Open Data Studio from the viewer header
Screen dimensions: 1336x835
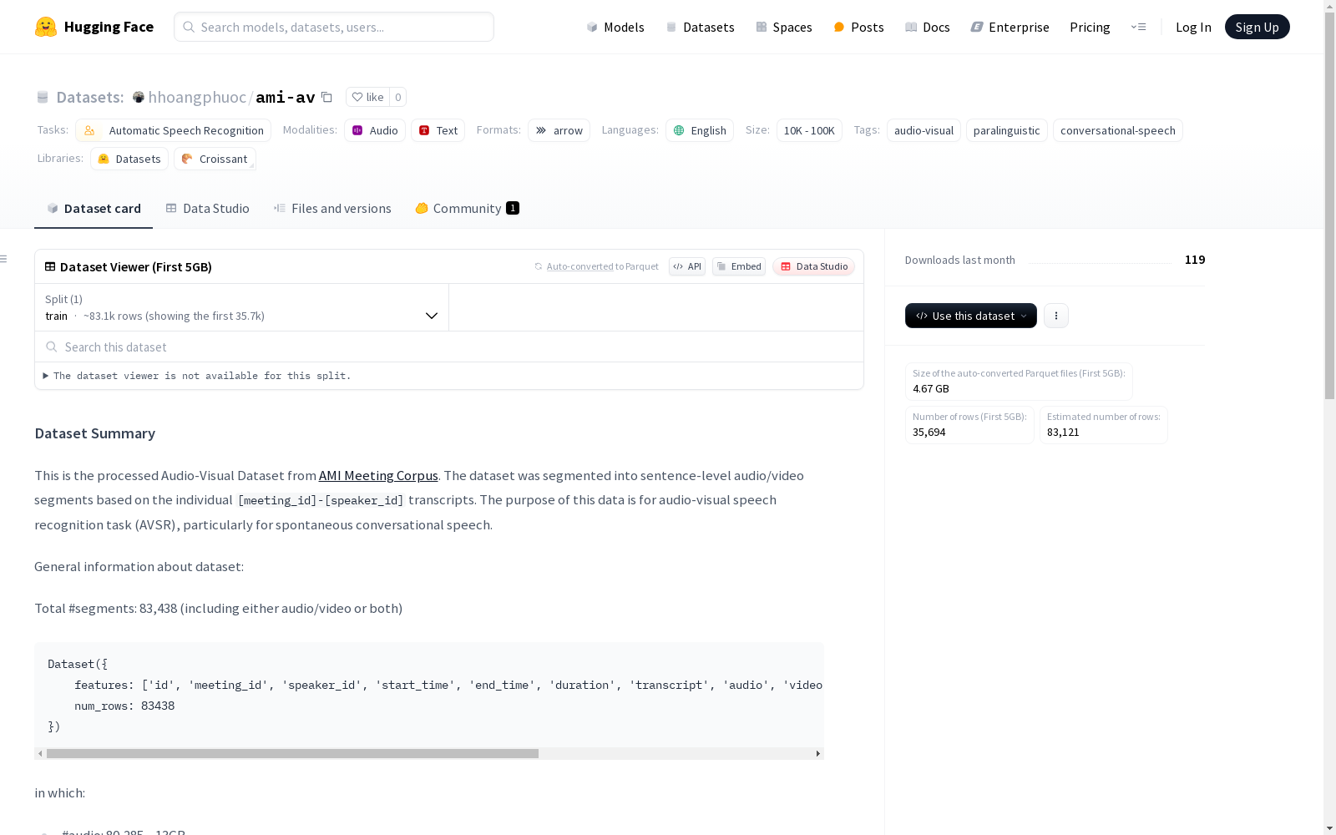tap(814, 266)
